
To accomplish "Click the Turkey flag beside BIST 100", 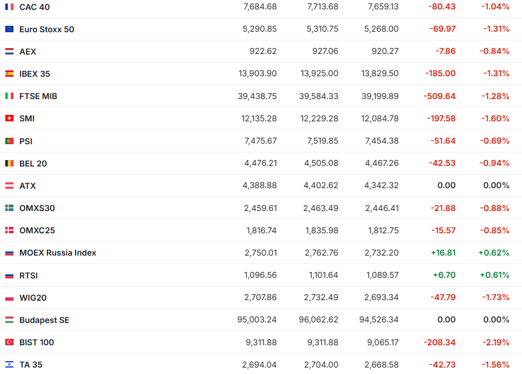I will click(x=9, y=342).
